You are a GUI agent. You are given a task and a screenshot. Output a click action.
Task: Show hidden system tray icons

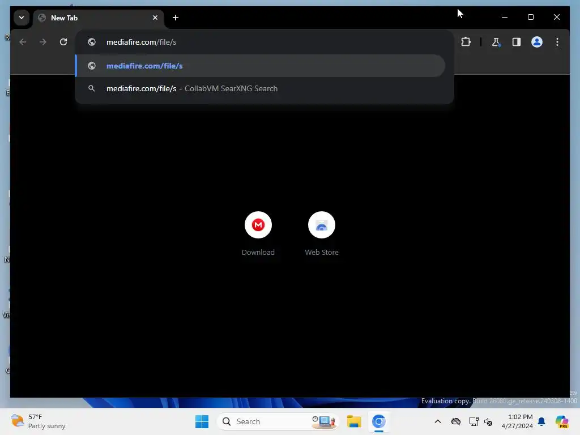pos(438,421)
